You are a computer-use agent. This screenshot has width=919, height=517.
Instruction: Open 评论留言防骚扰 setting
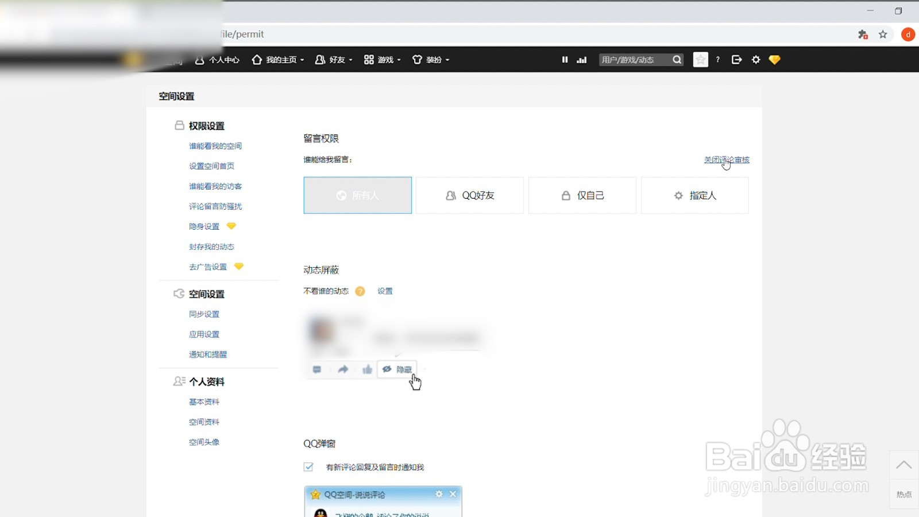215,206
